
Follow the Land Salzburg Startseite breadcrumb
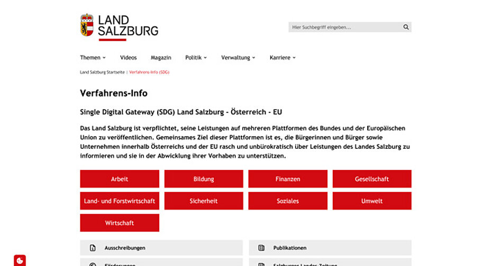tap(102, 72)
